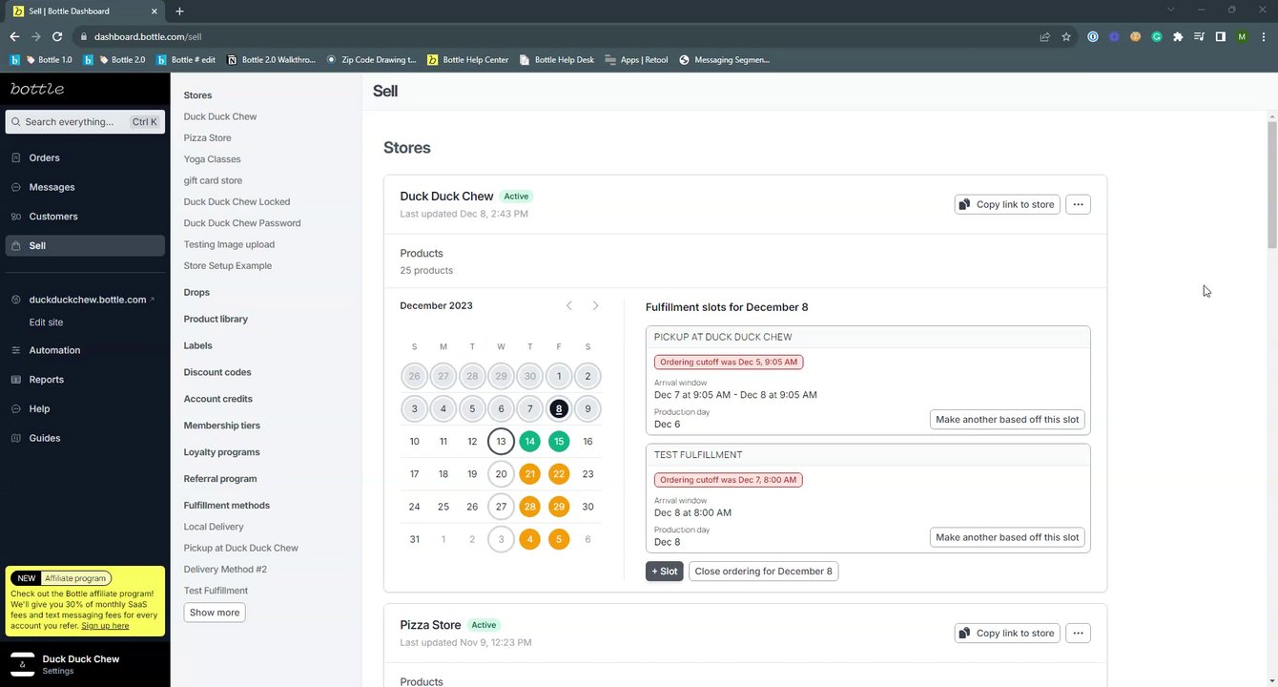Open the Apps | Retool bookmark

coord(637,59)
